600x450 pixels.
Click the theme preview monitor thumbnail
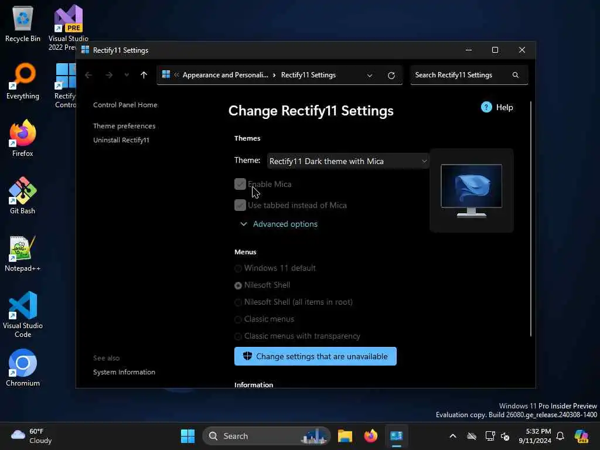point(472,190)
